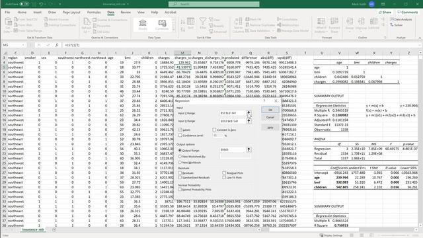Click inside the Input X Range field
This screenshot has width=423, height=238.
point(233,121)
